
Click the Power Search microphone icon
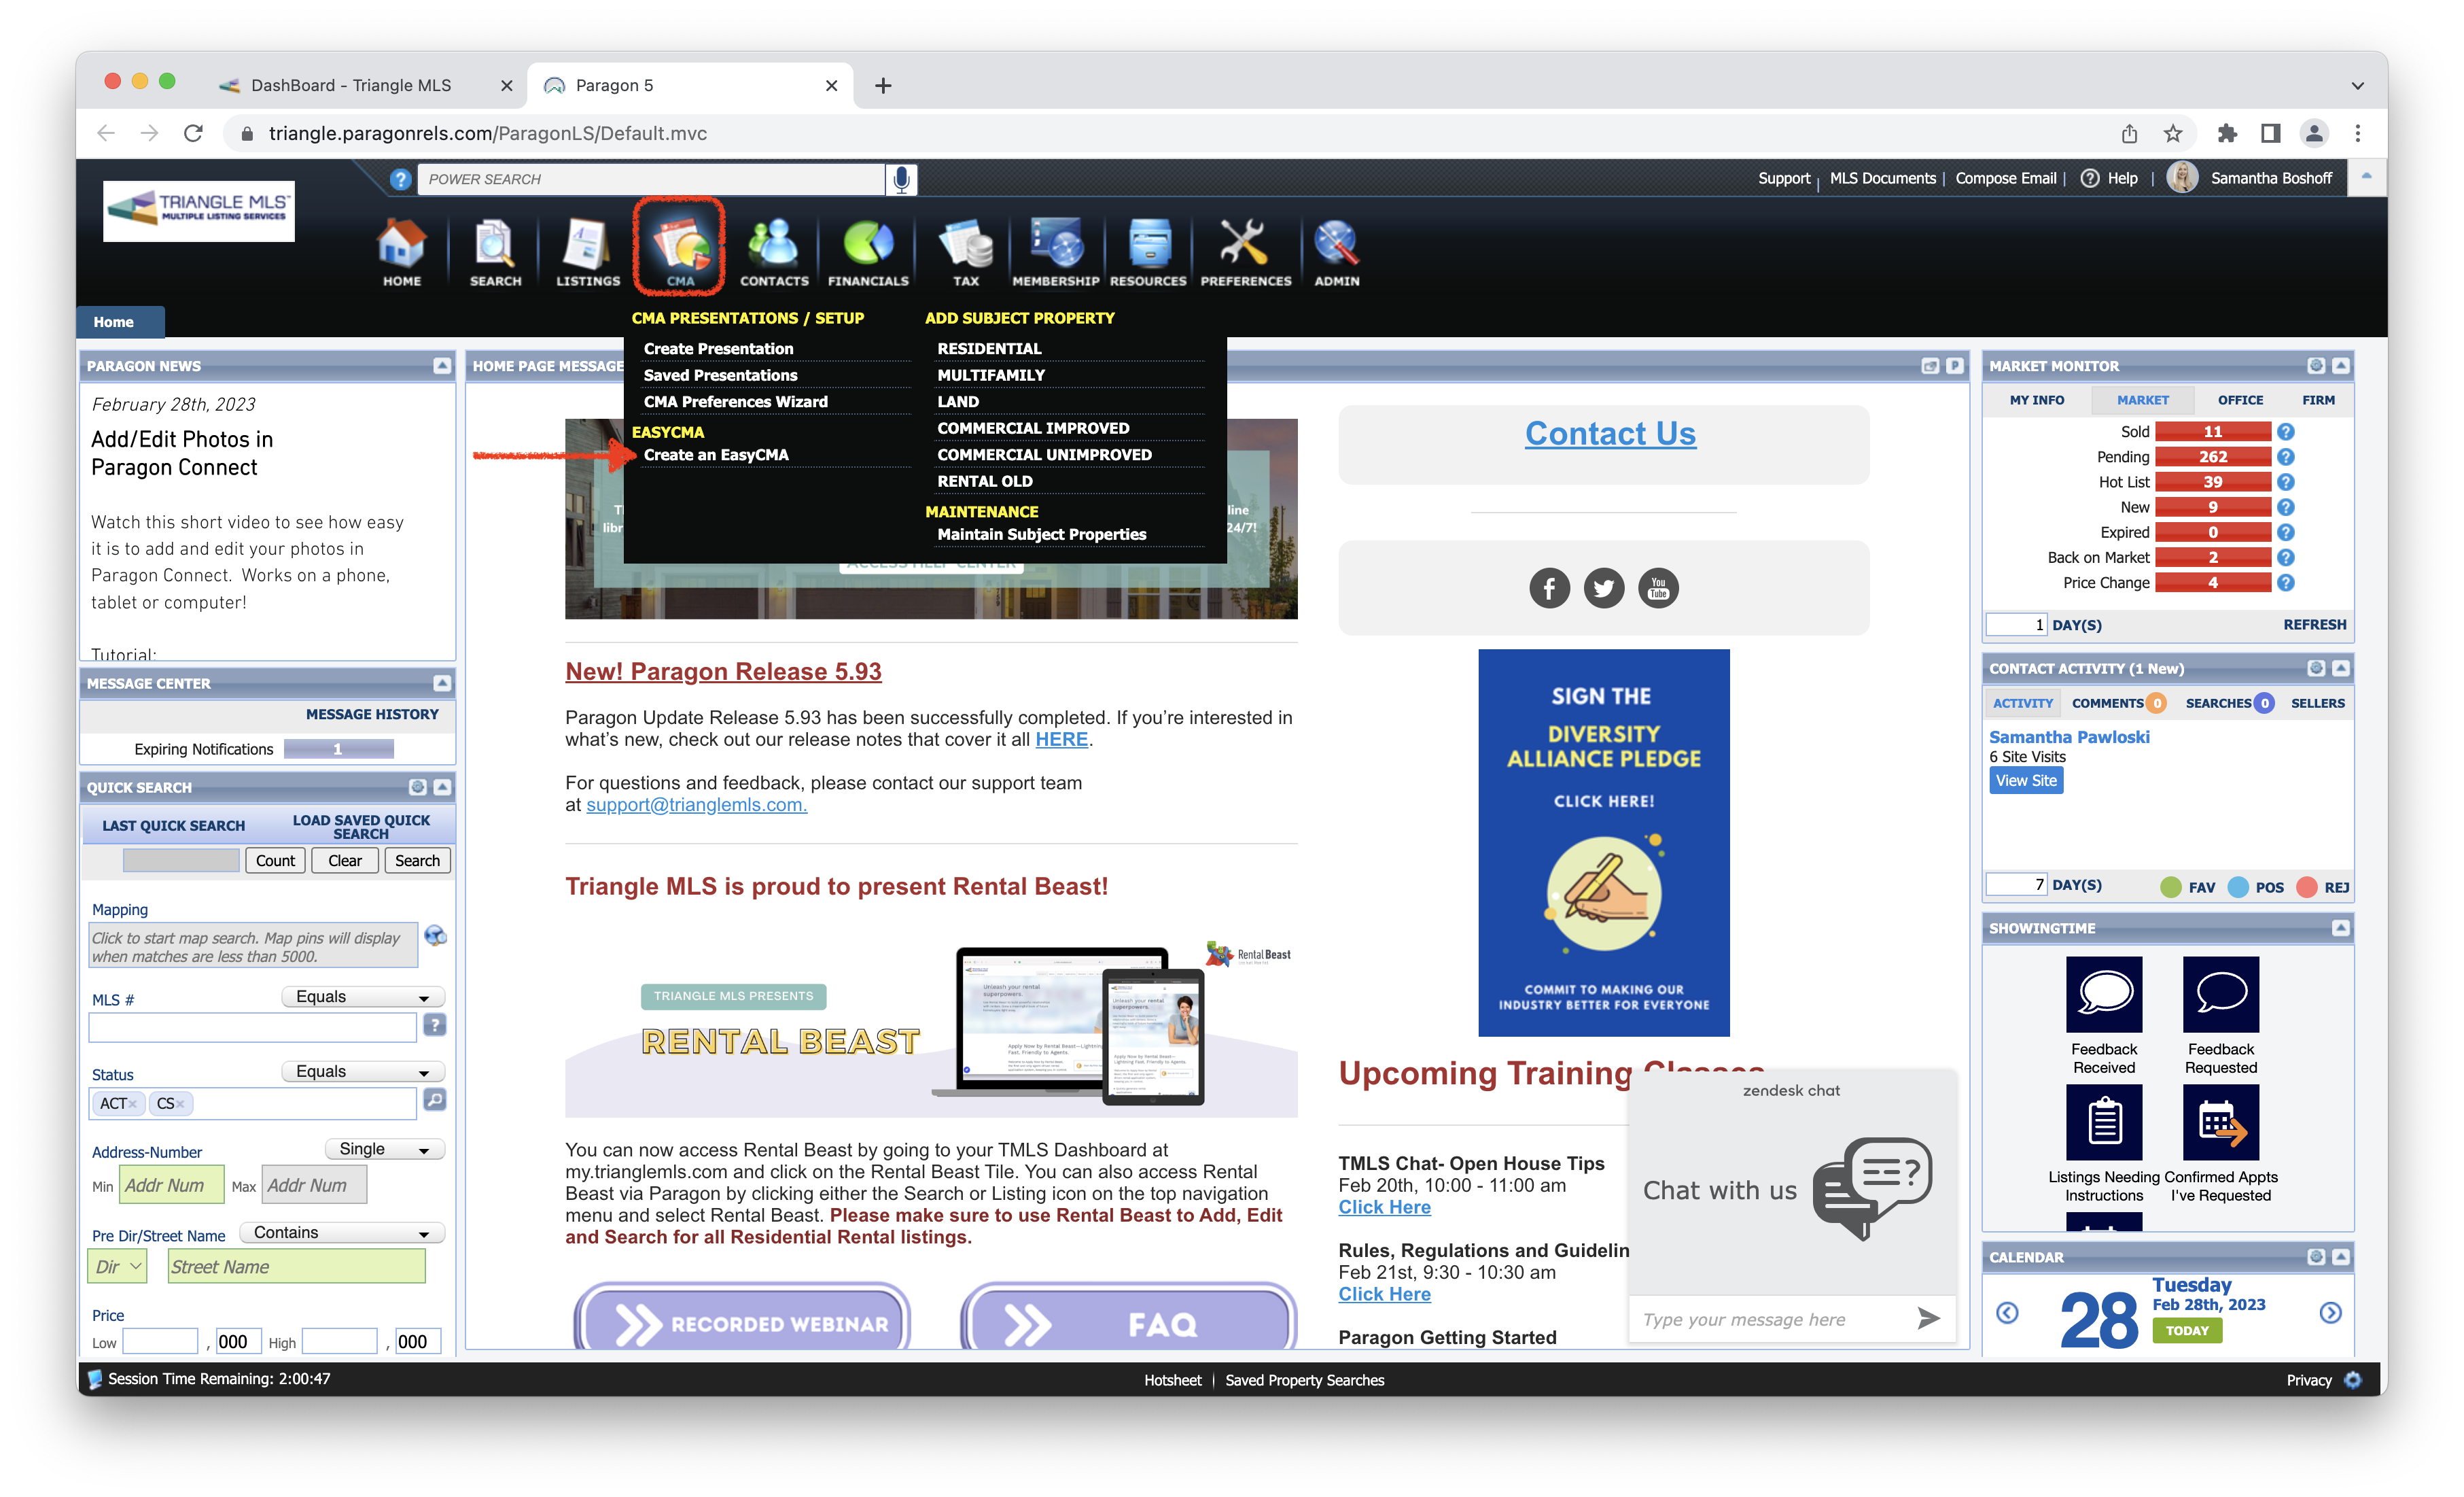901,179
